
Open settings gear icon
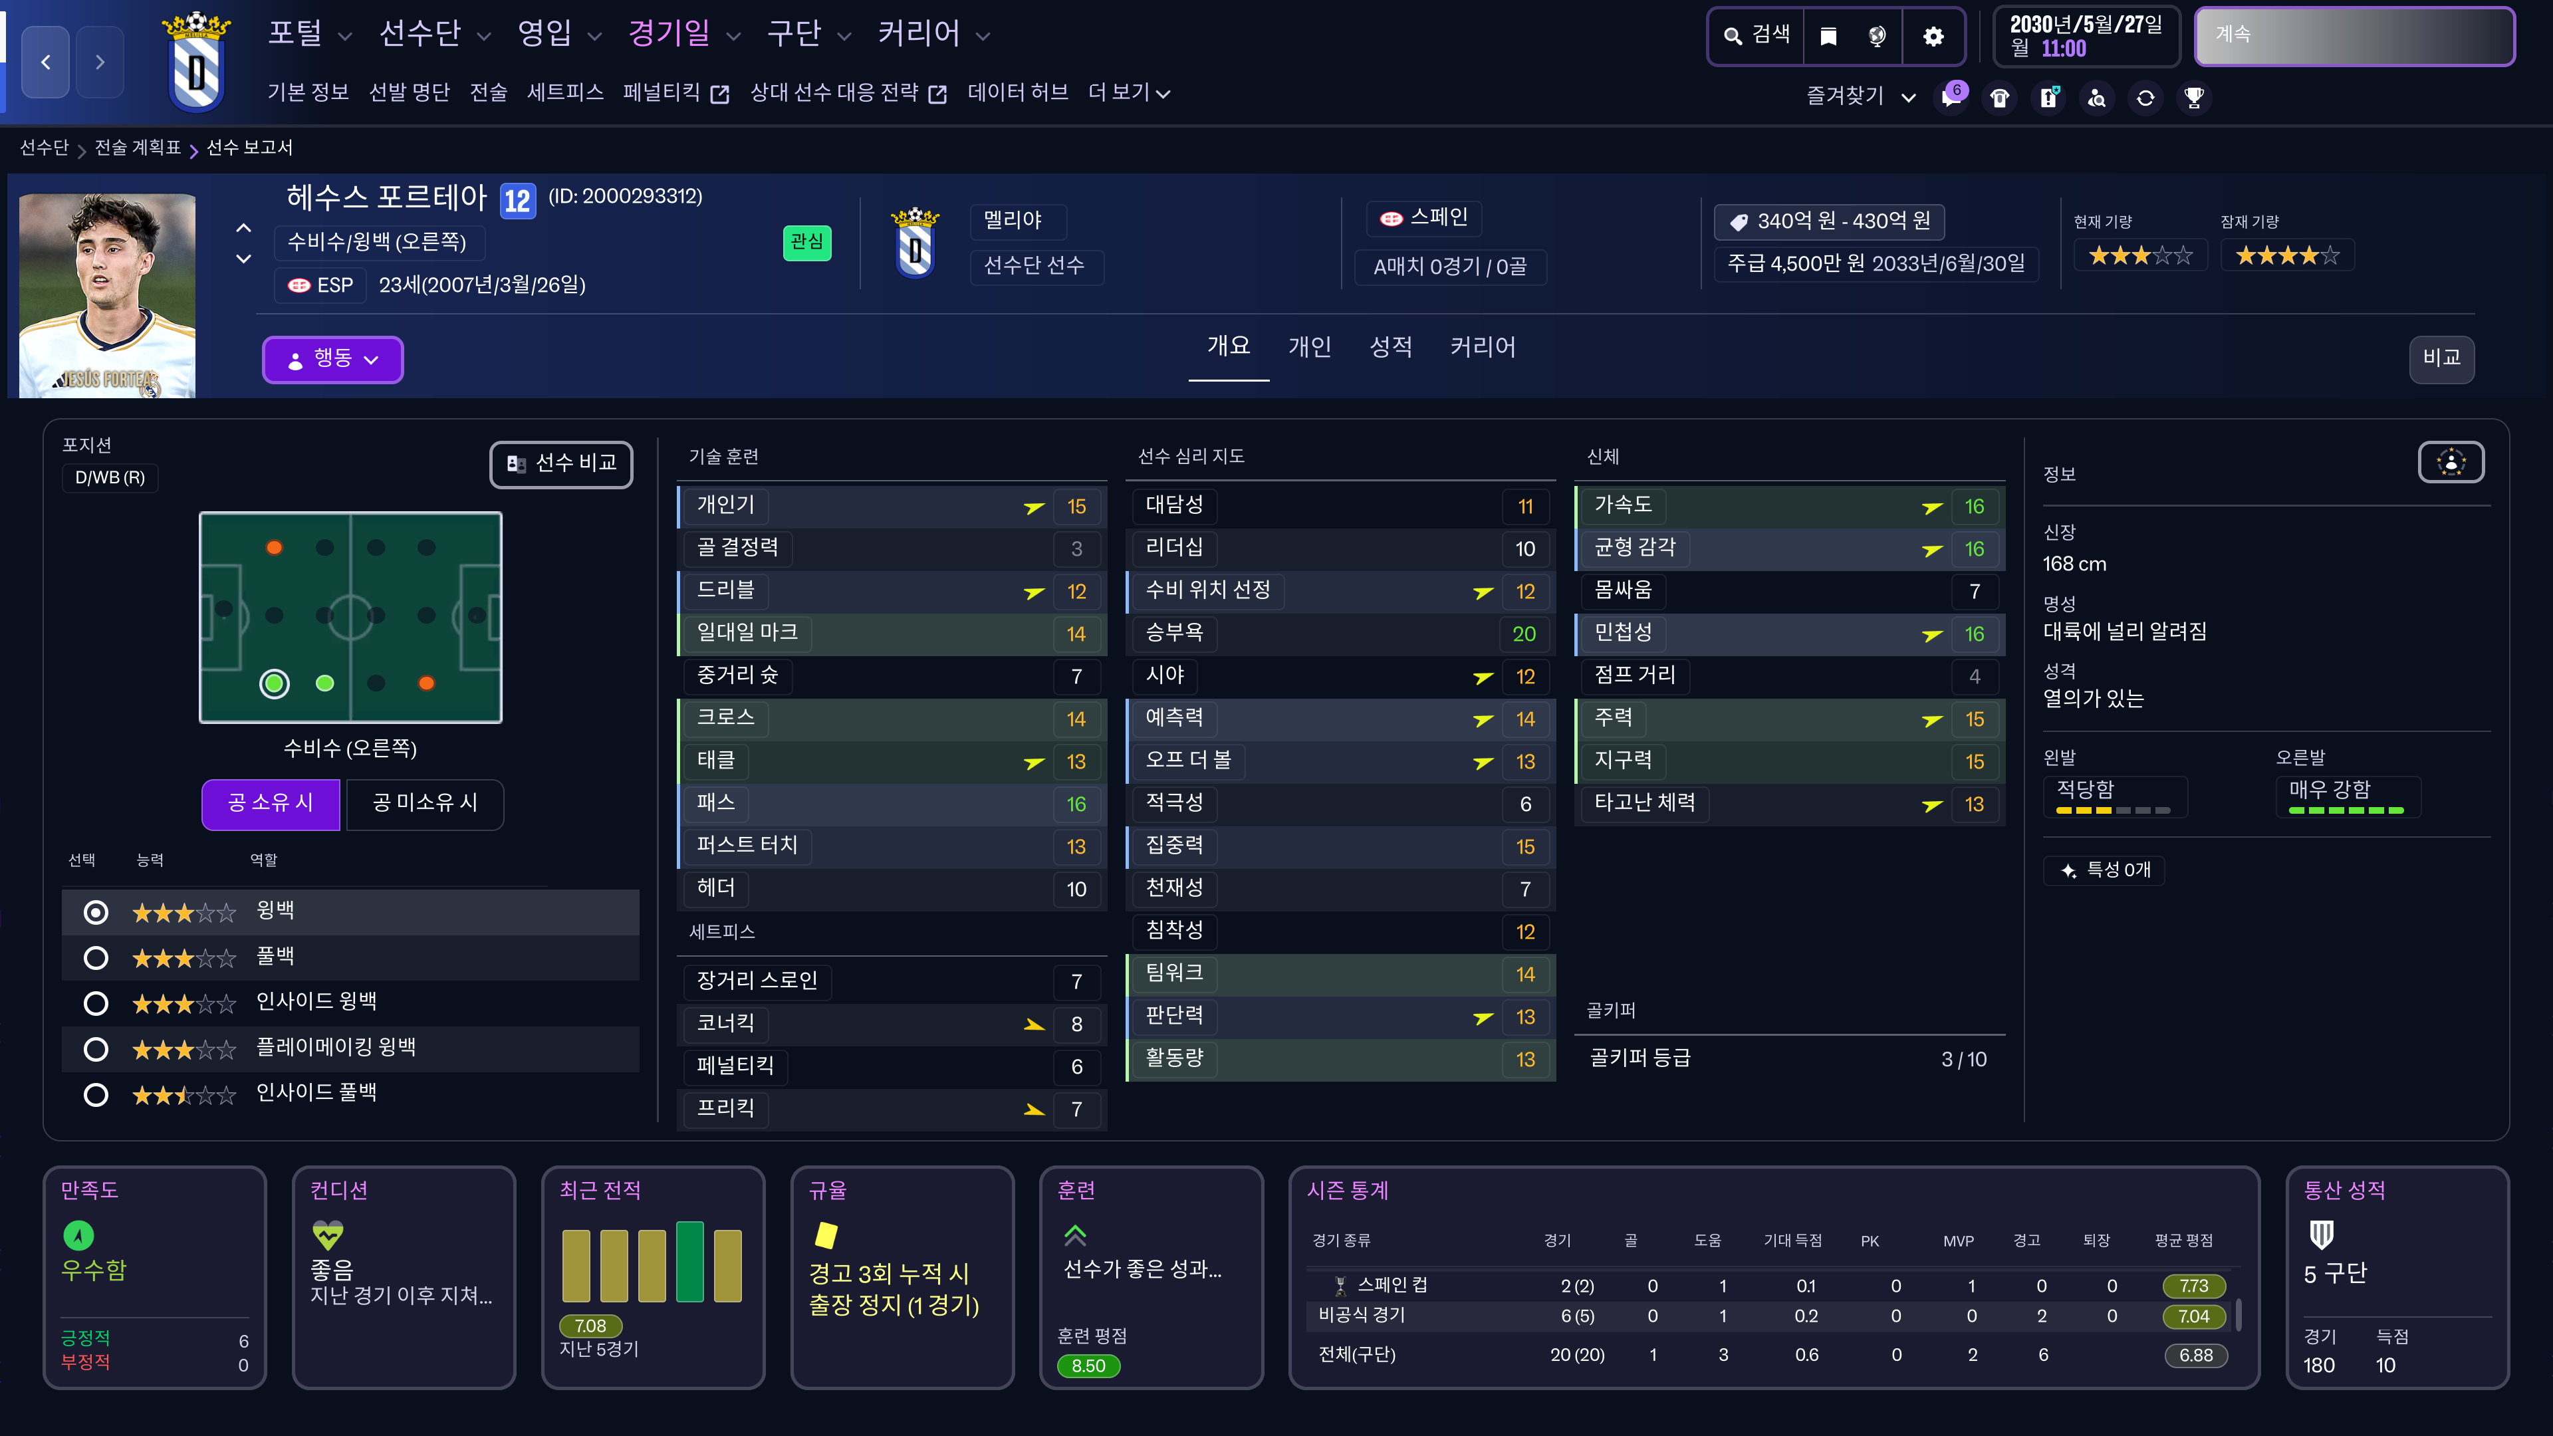(x=1933, y=37)
